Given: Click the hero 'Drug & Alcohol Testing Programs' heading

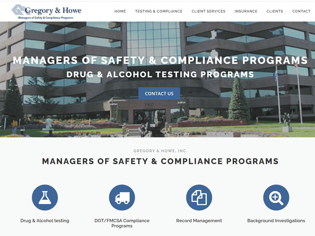Looking at the screenshot, I should pyautogui.click(x=160, y=74).
